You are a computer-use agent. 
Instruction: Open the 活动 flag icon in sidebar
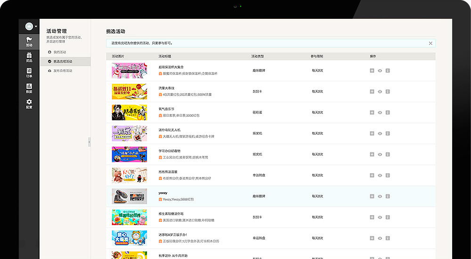29,41
